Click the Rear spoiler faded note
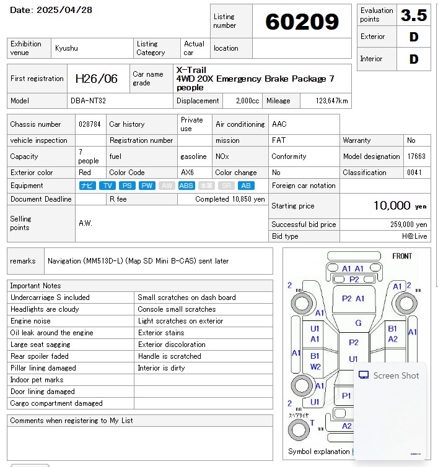This screenshot has width=438, height=467. (40, 356)
